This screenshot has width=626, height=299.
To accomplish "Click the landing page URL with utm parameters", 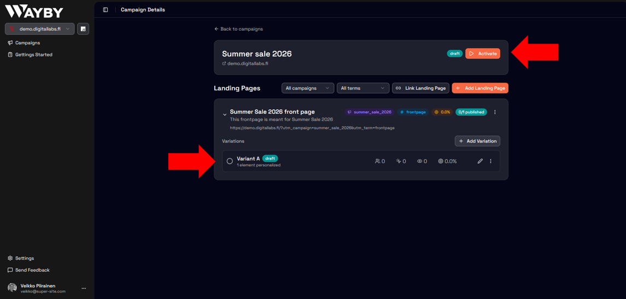I will pos(312,128).
